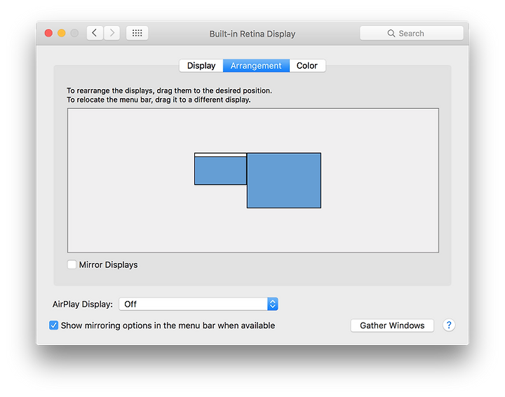Image resolution: width=505 pixels, height=397 pixels.
Task: Select the smaller display with menu bar
Action: point(221,170)
